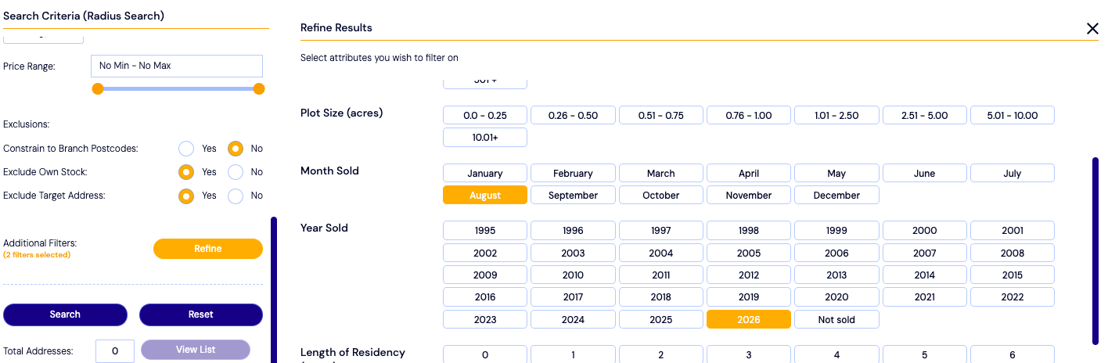The image size is (1108, 363).
Task: Select Yes for Constrain to Branch Postcodes
Action: (185, 149)
